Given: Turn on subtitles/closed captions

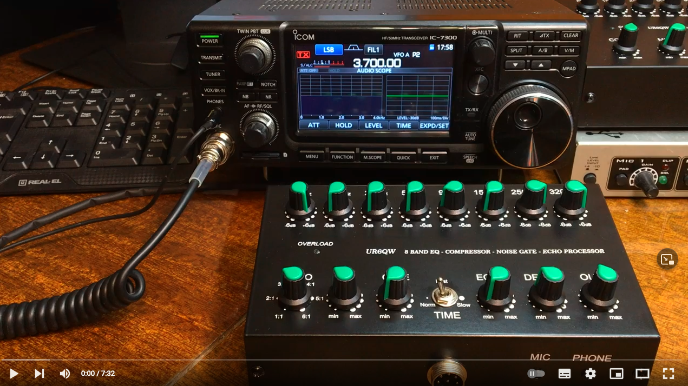Looking at the screenshot, I should 565,374.
